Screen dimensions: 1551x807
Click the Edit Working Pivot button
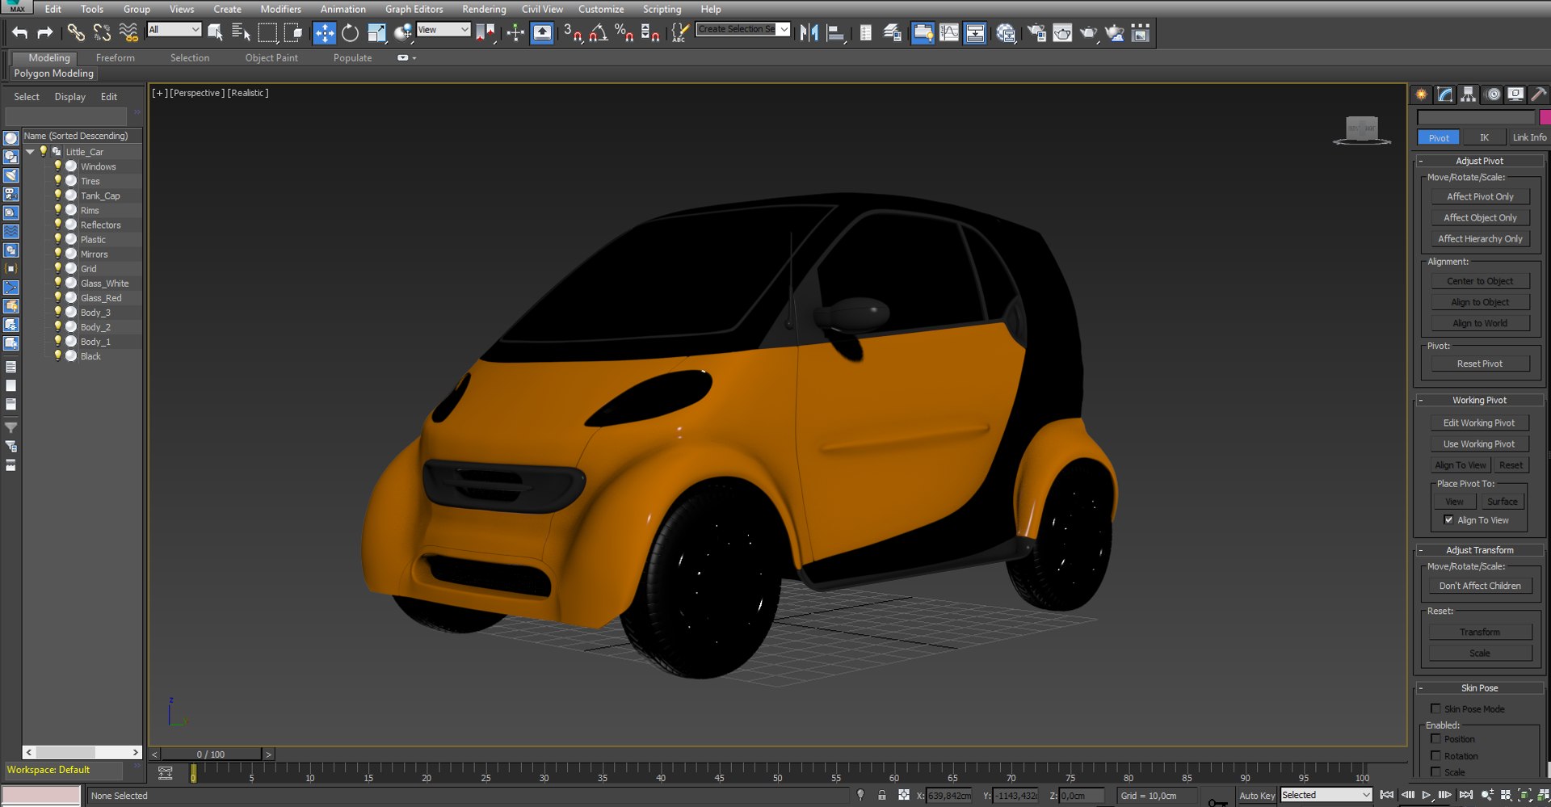(x=1479, y=422)
